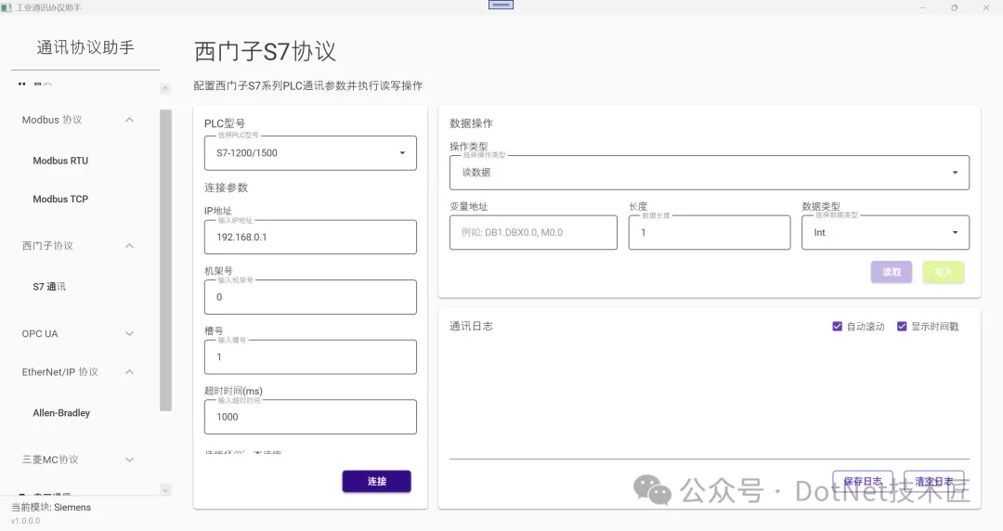The width and height of the screenshot is (1003, 531).
Task: Open Modbus TCP page
Action: 60,199
